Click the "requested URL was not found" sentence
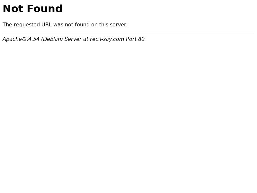The width and height of the screenshot is (257, 193). click(65, 25)
